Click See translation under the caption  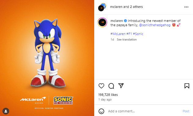click(x=127, y=40)
